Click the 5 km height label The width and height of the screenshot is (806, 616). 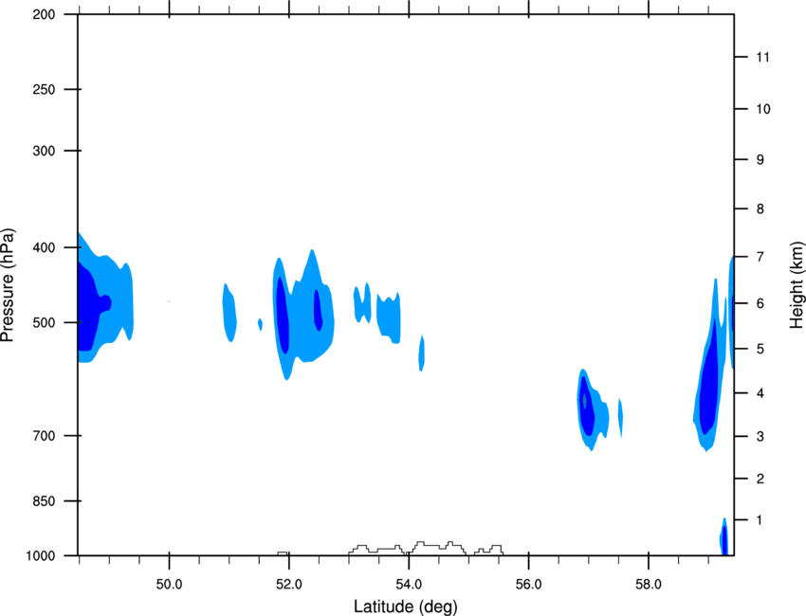pyautogui.click(x=760, y=349)
